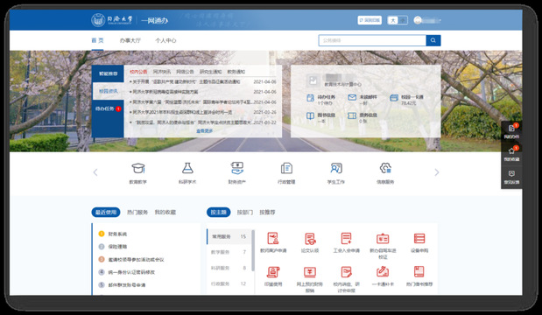Open the 一卡通补卡 service icon
Image resolution: width=542 pixels, height=315 pixels.
pyautogui.click(x=383, y=272)
